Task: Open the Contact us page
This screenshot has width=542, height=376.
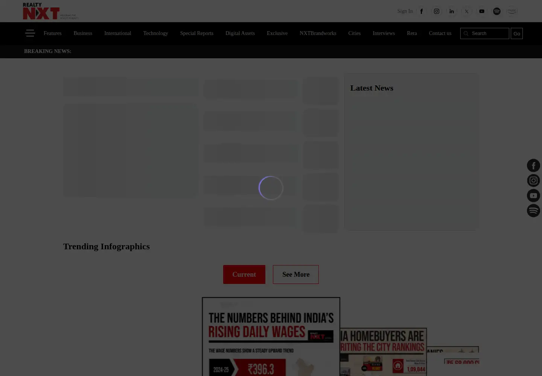Action: coord(440,33)
